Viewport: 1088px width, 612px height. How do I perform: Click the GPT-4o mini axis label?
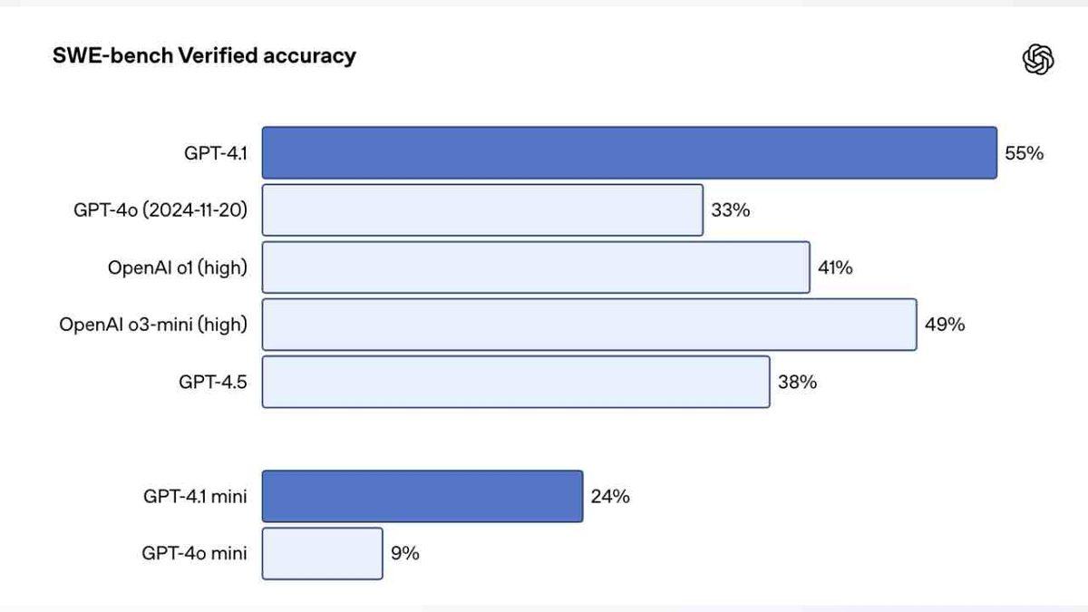[x=194, y=553]
